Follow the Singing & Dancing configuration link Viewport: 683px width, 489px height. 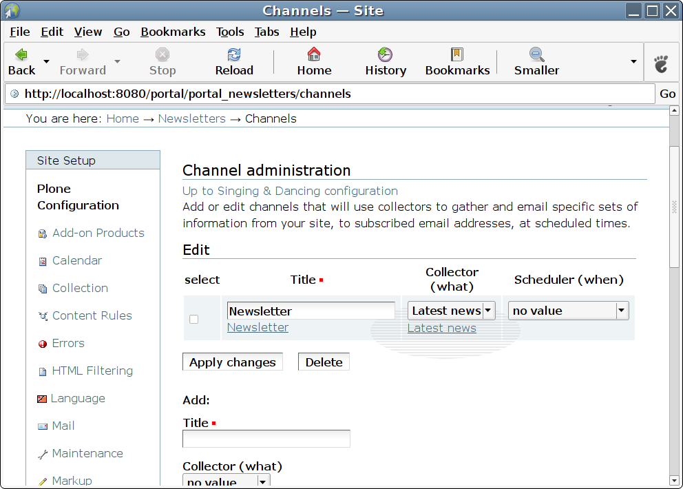pyautogui.click(x=290, y=191)
